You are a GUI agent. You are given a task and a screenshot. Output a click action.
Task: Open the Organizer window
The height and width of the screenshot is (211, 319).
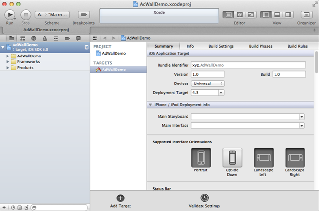[306, 14]
